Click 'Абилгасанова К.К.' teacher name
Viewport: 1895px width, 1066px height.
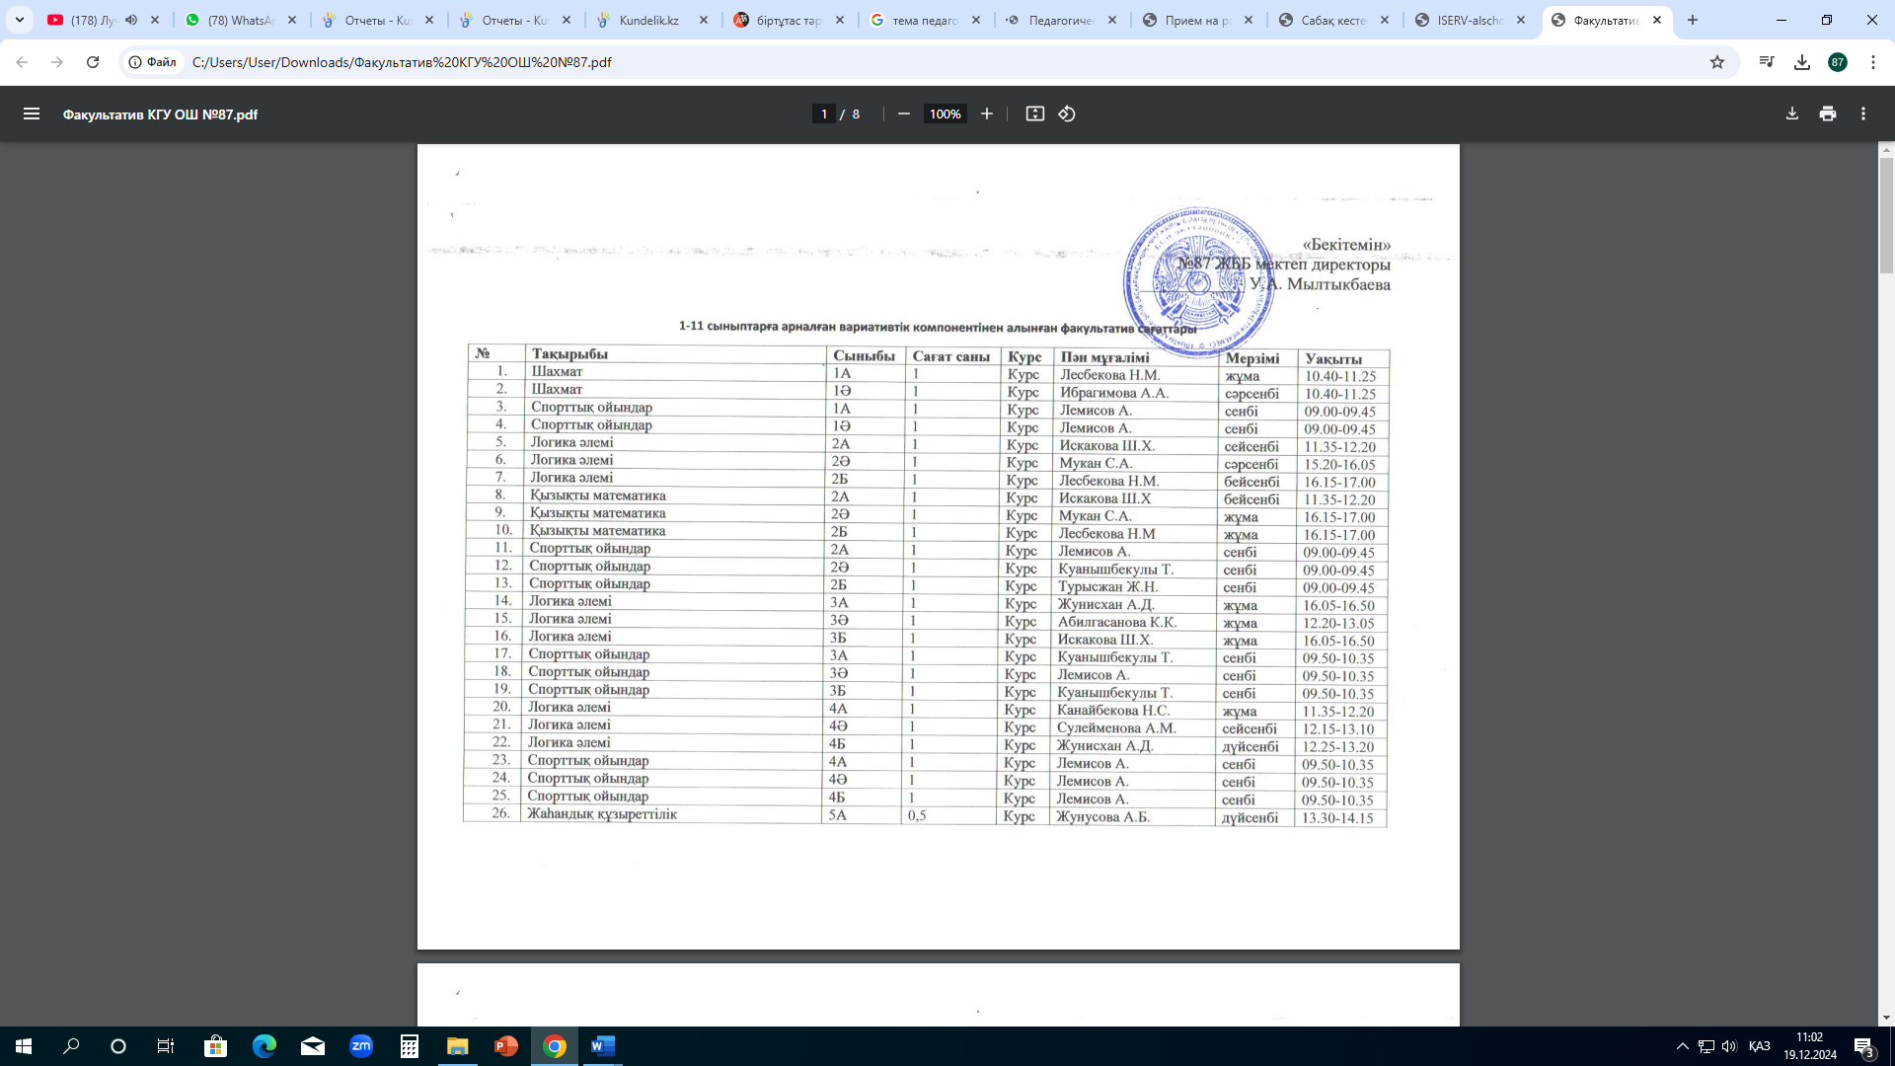(x=1116, y=622)
